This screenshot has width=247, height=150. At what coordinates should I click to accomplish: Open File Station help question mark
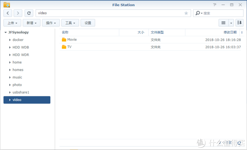(x=215, y=5)
